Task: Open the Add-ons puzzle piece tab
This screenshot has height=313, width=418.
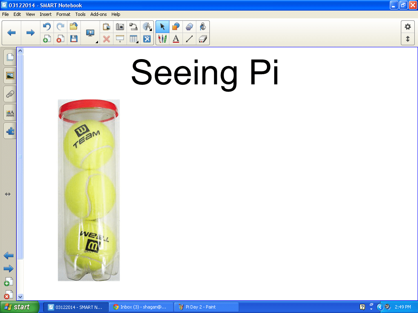Action: [x=10, y=131]
